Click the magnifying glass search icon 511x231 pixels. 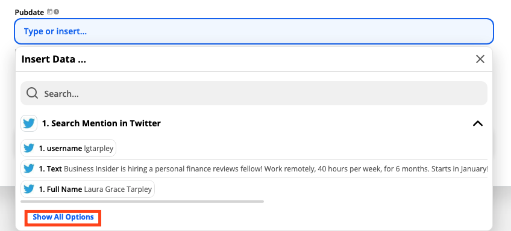[33, 93]
